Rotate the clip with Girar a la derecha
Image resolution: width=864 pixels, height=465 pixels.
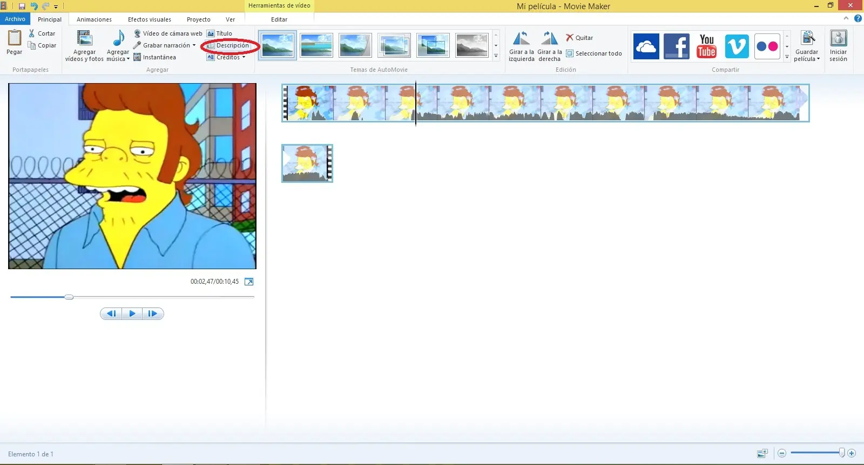pos(550,46)
